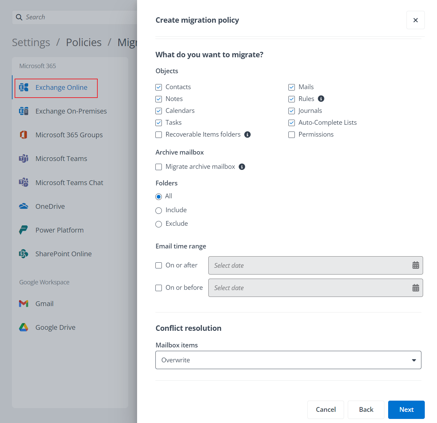Viewport: 437px width, 423px height.
Task: Select the Exchange Online sidebar icon
Action: 23,87
